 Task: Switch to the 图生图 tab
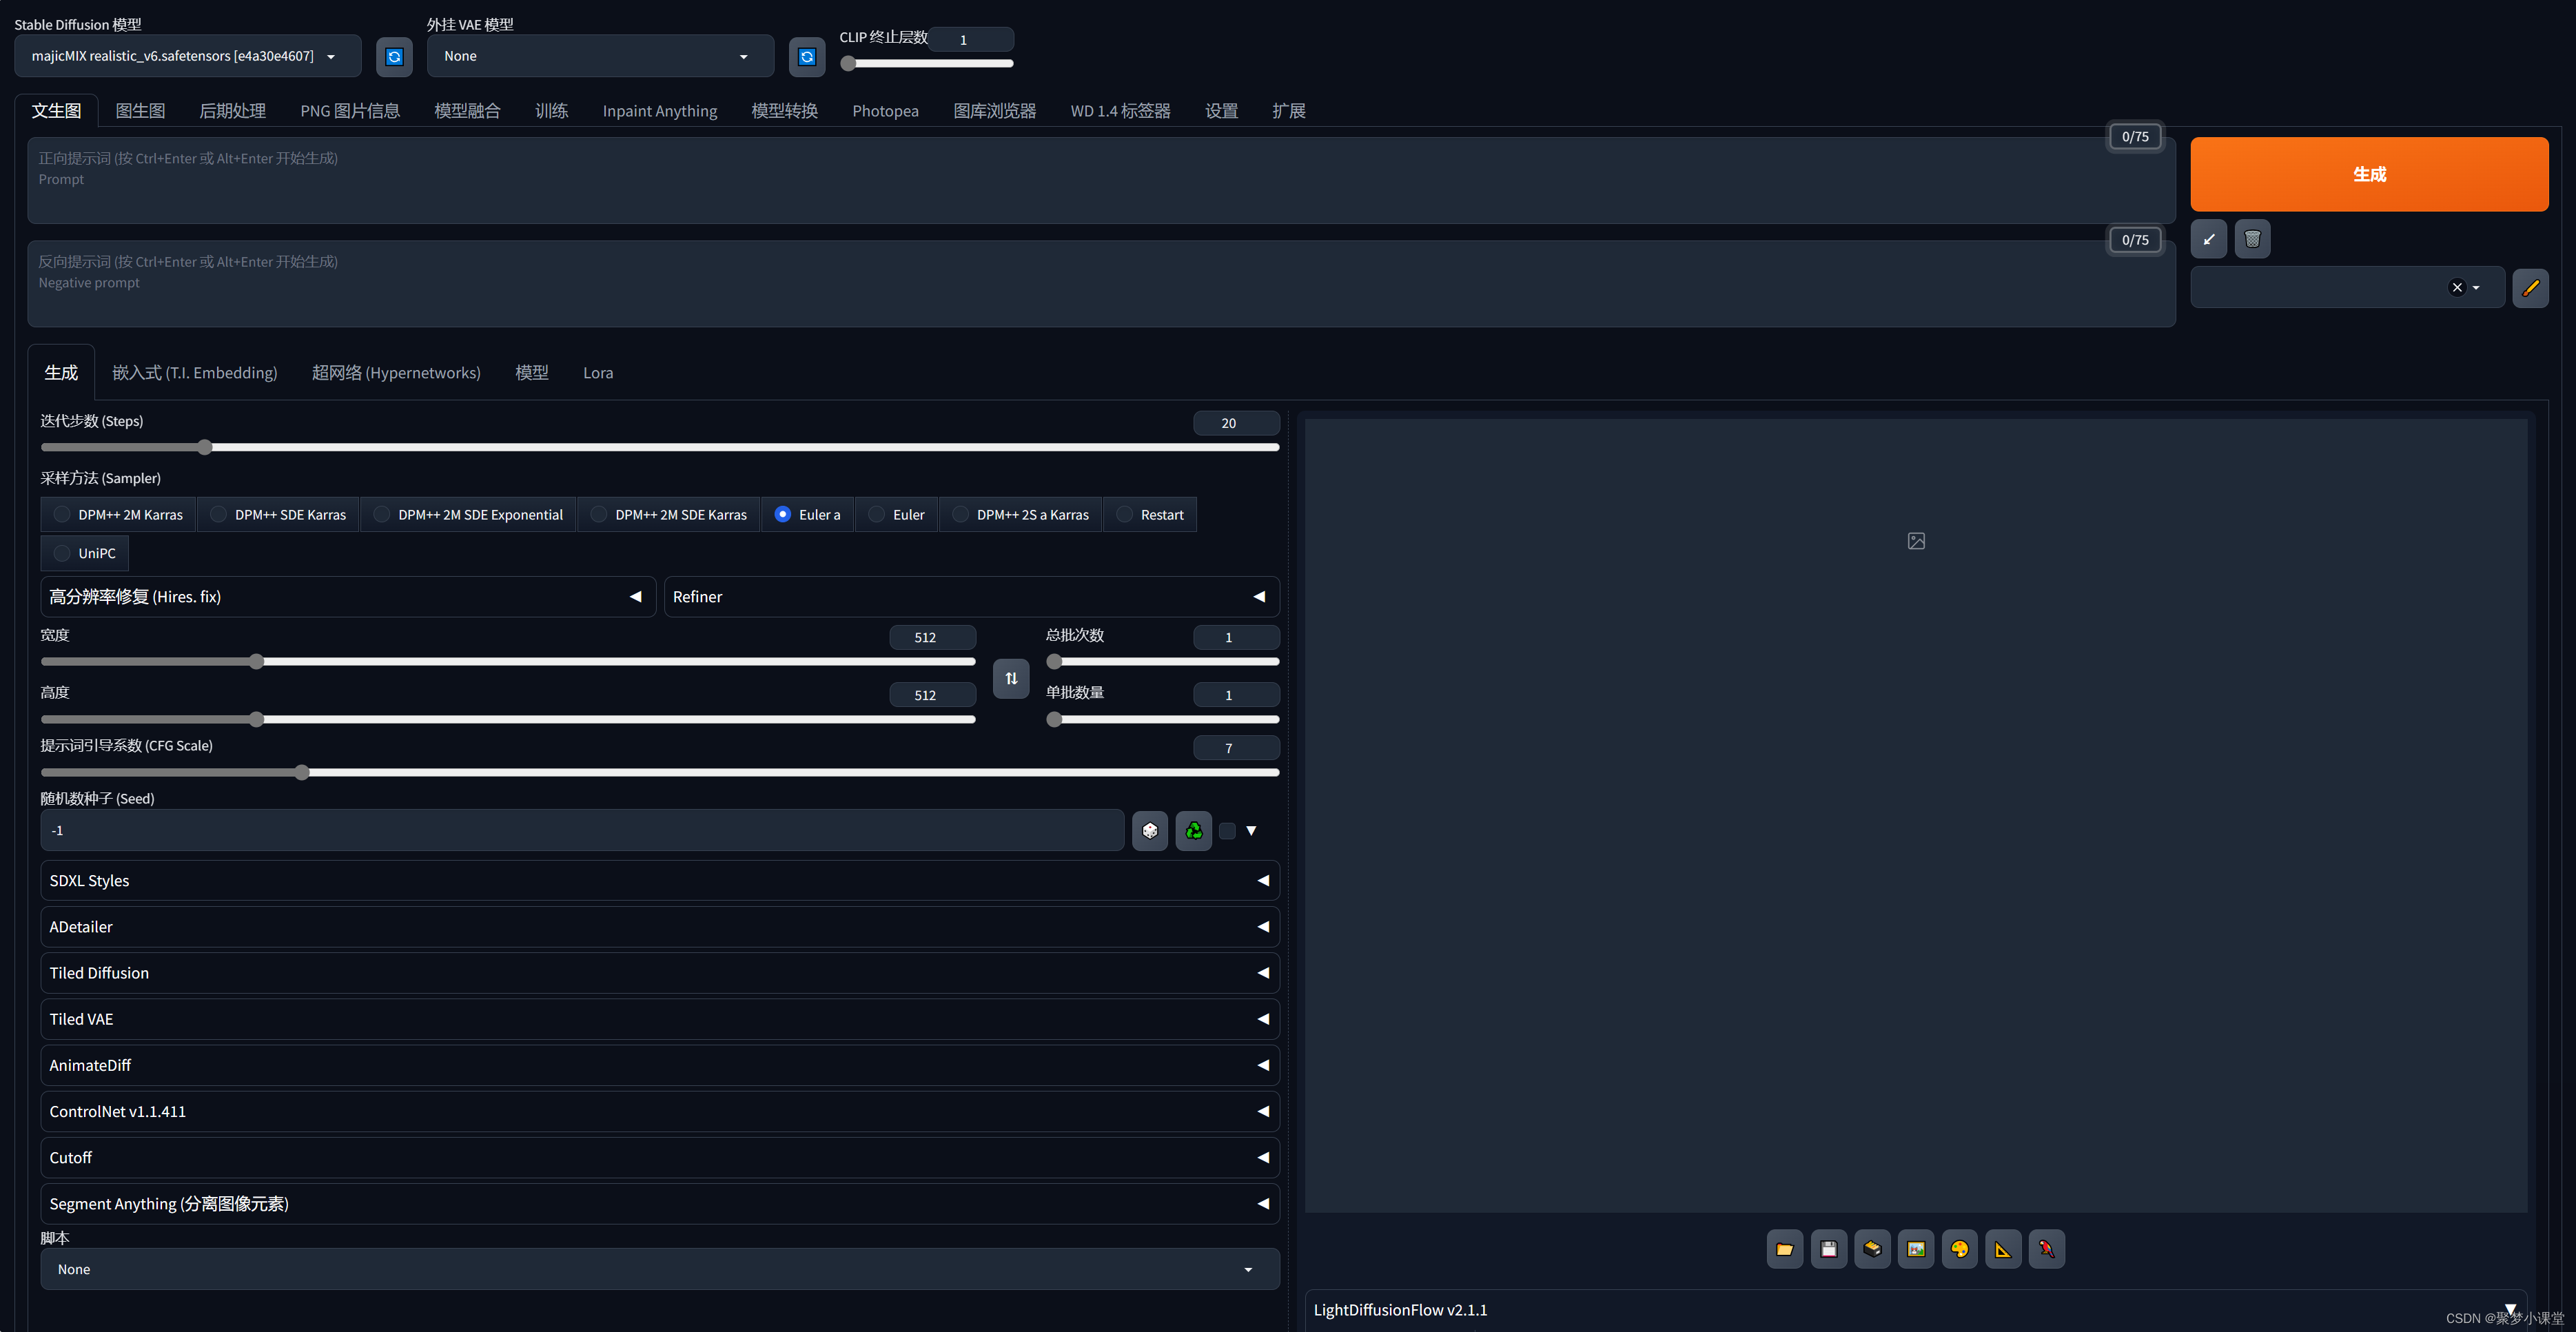(x=140, y=111)
